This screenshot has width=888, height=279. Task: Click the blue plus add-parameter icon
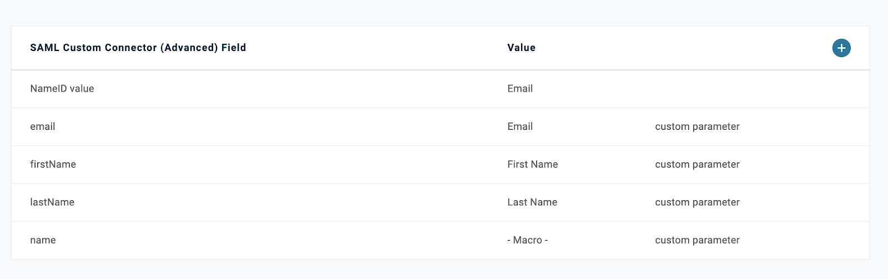[x=841, y=48]
